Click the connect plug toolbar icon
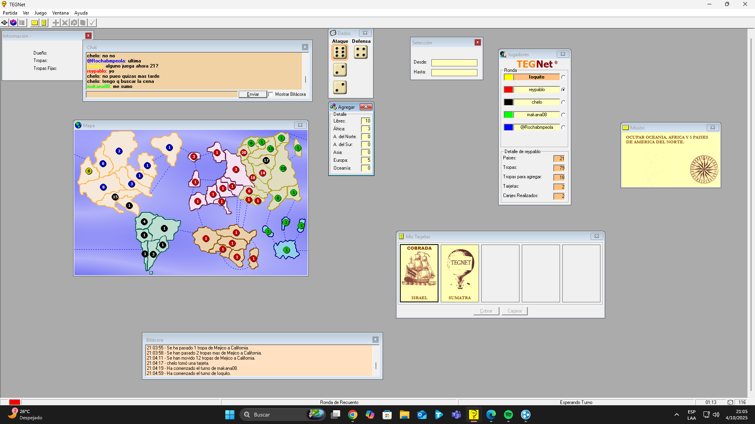The width and height of the screenshot is (755, 424). pyautogui.click(x=4, y=23)
